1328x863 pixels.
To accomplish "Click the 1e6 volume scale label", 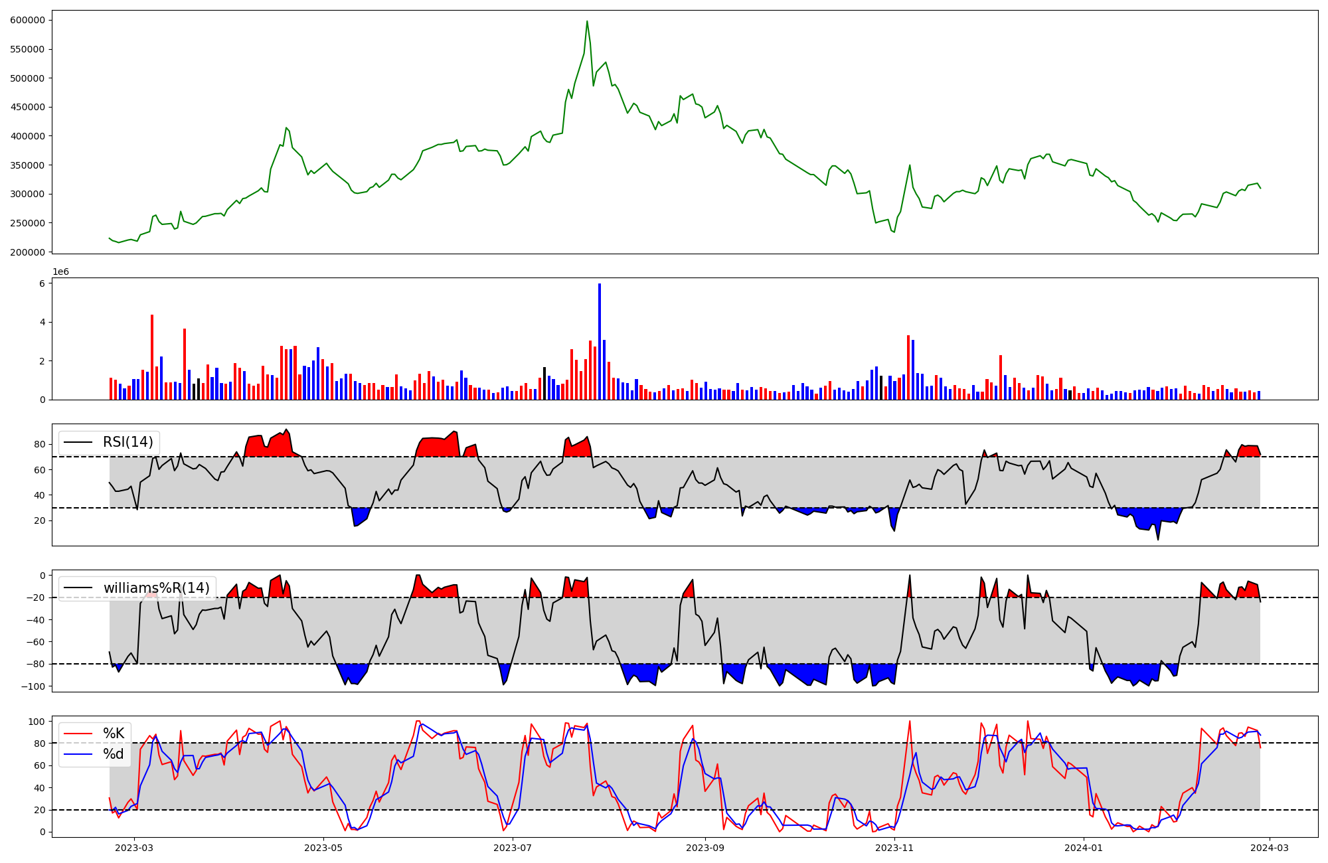I will click(x=60, y=272).
